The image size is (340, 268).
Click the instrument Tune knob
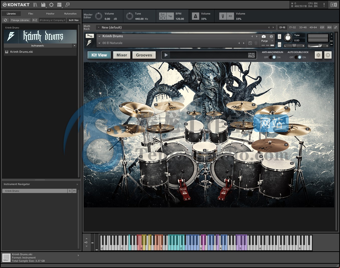pos(288,38)
